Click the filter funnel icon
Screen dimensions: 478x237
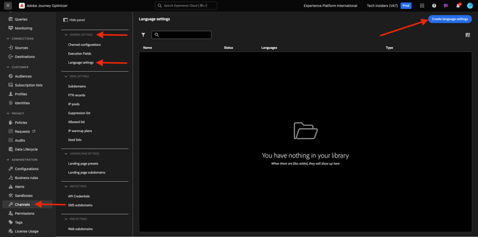click(143, 35)
